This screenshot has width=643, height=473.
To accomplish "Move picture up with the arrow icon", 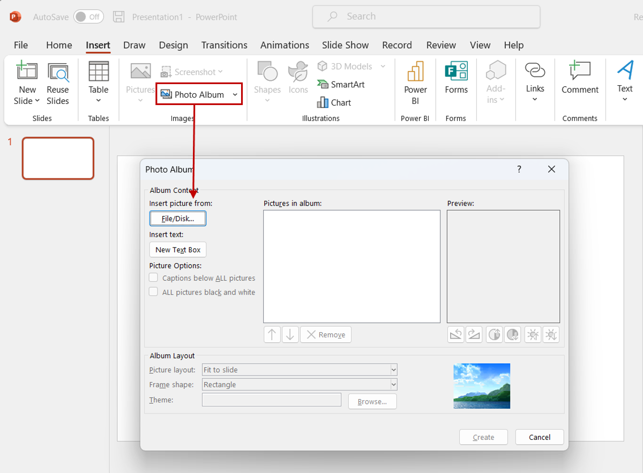I will tap(272, 334).
